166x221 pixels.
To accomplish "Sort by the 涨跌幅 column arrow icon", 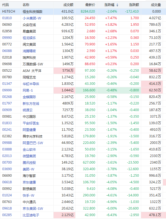I will pyautogui.click(x=117, y=5).
